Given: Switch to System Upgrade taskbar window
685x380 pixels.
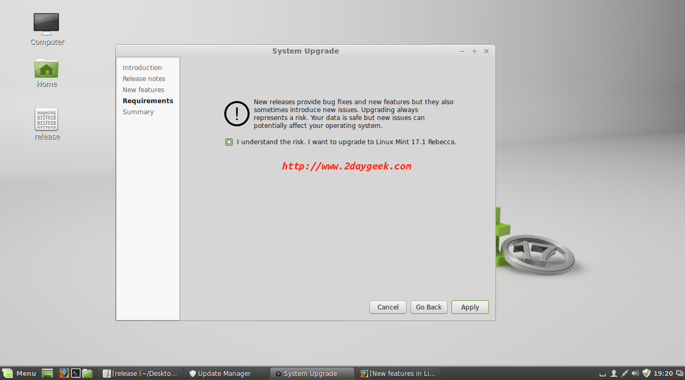Looking at the screenshot, I should [x=313, y=373].
